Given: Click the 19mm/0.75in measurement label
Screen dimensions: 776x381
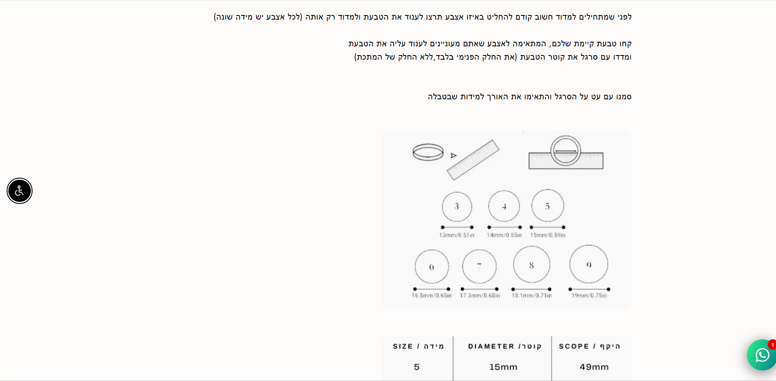Looking at the screenshot, I should pos(589,295).
